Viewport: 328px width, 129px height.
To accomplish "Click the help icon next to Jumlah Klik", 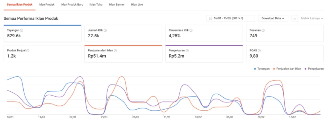I will [x=105, y=30].
